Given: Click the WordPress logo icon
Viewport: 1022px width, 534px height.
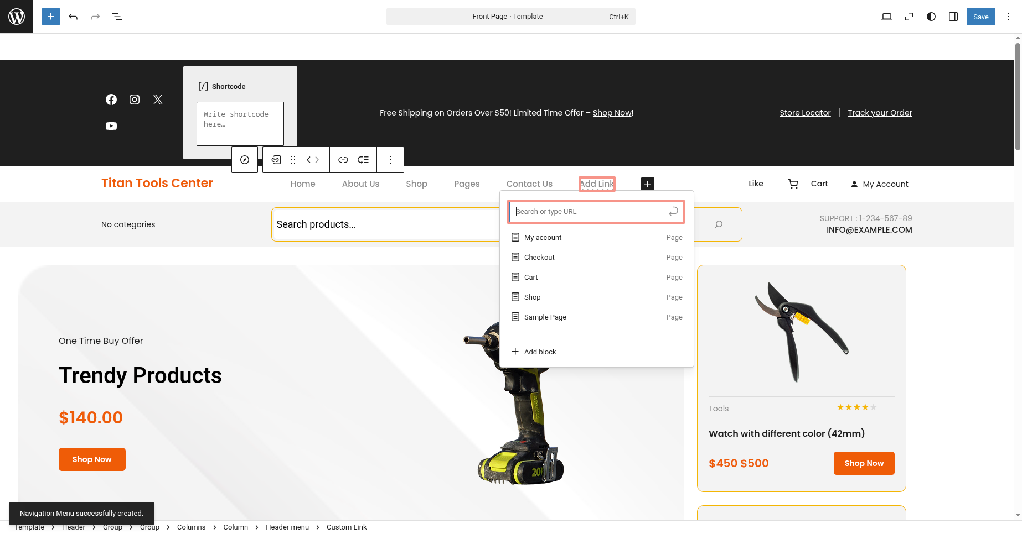Looking at the screenshot, I should click(x=17, y=17).
